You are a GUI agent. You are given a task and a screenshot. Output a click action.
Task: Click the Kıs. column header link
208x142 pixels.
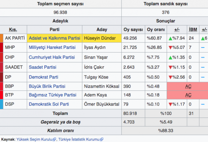click(13, 29)
